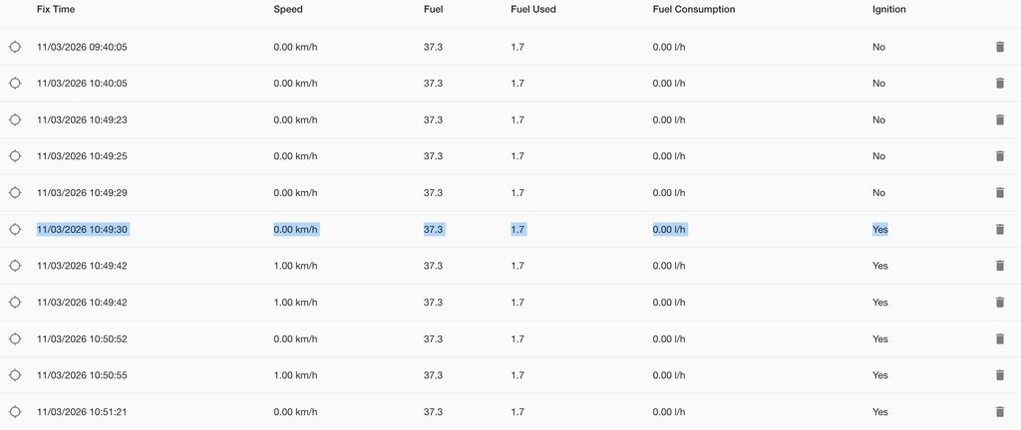
Task: Select the Fuel Consumption column header
Action: [x=694, y=9]
